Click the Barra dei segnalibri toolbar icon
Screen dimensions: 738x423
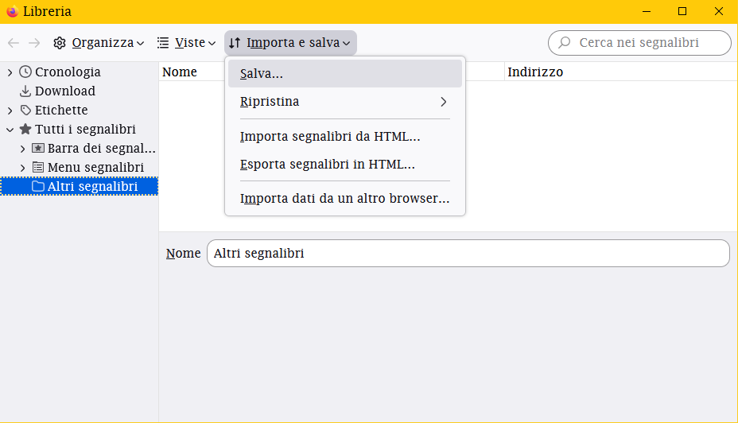38,148
